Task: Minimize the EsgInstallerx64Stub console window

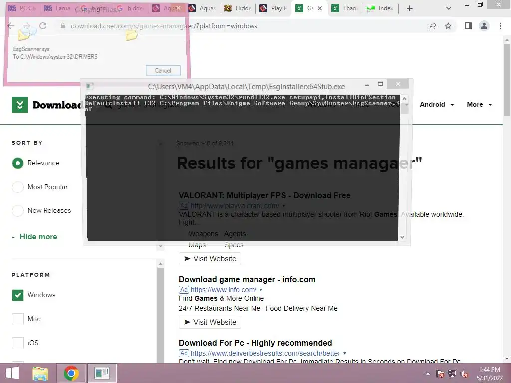Action: pos(367,85)
